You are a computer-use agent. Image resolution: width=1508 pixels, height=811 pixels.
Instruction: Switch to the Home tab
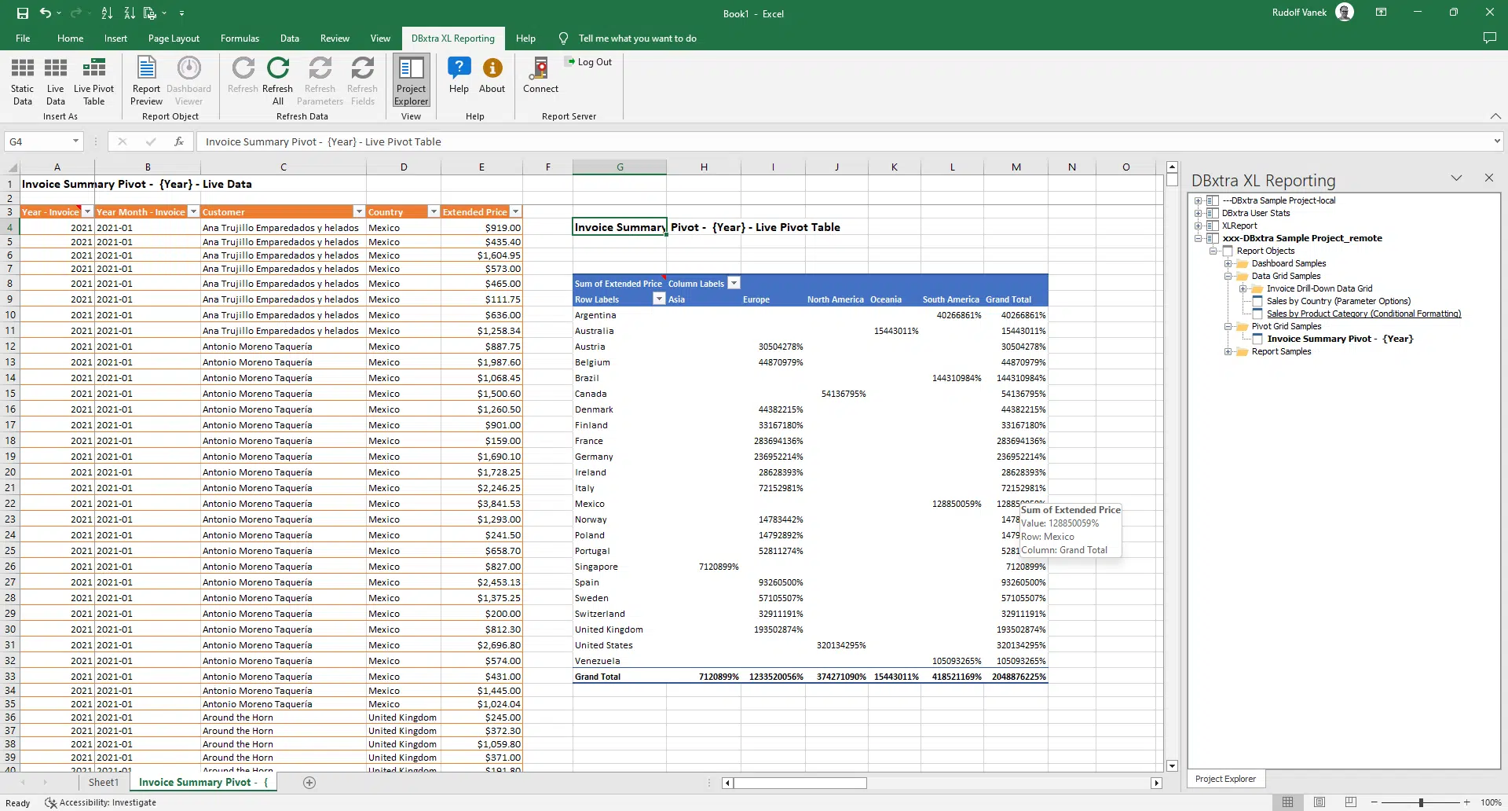(x=70, y=39)
